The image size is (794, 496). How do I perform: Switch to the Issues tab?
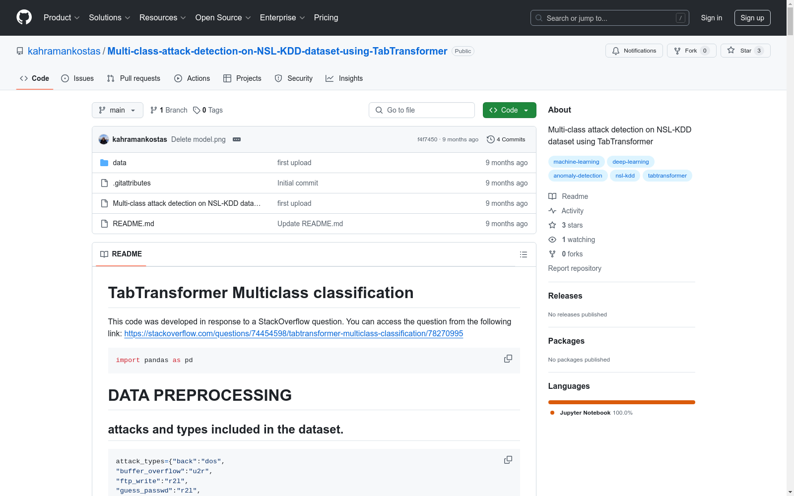[x=77, y=78]
